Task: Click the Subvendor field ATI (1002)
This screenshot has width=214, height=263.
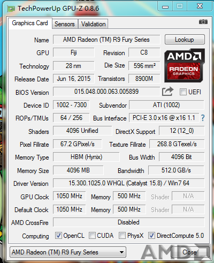Action: (x=166, y=105)
